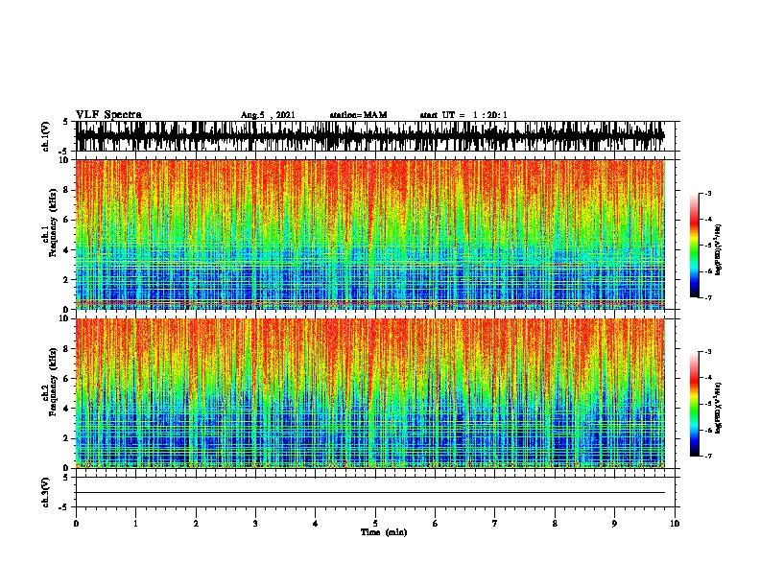Click the time axis tick label "6"
Screen dimensions: 760x587
[435, 524]
